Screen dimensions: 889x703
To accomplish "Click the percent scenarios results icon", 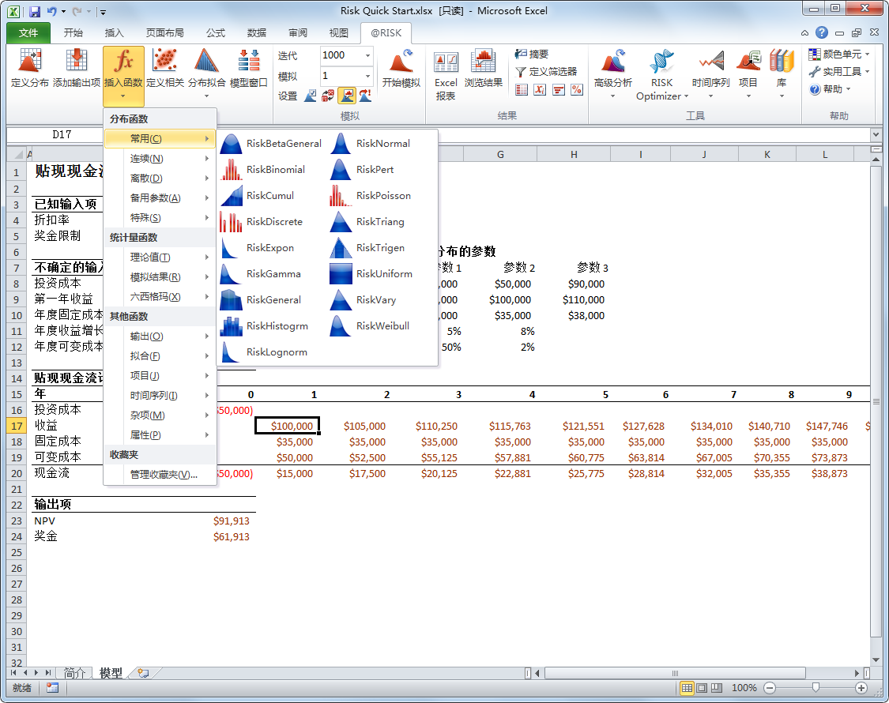I will click(577, 89).
